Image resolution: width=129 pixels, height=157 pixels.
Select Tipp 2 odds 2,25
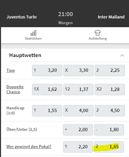pos(110,70)
